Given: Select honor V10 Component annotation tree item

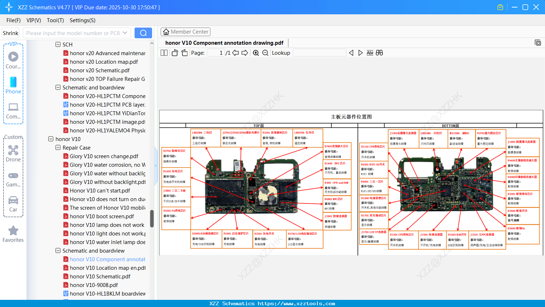Looking at the screenshot, I should [x=108, y=259].
